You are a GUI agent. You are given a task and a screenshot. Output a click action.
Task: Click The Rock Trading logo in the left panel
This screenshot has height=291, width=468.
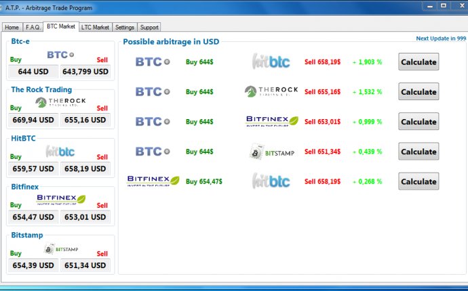coord(60,102)
